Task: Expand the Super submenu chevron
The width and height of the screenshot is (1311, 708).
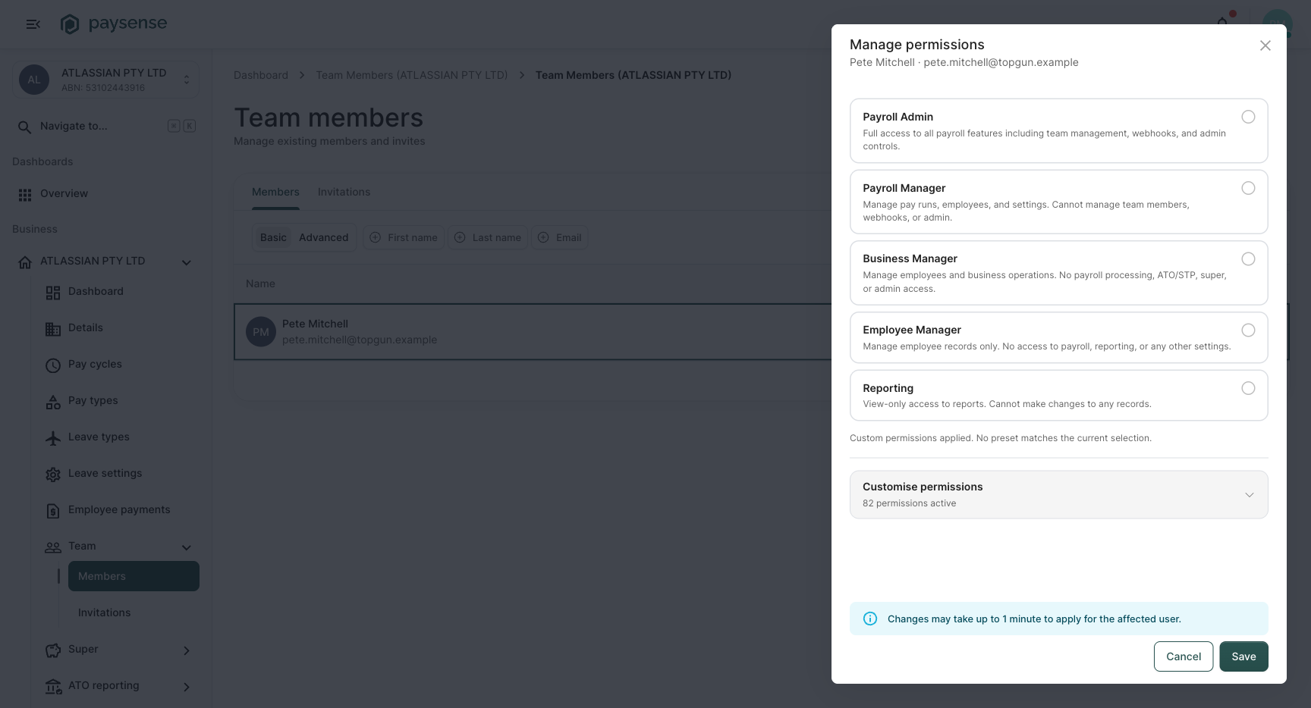Action: [187, 650]
